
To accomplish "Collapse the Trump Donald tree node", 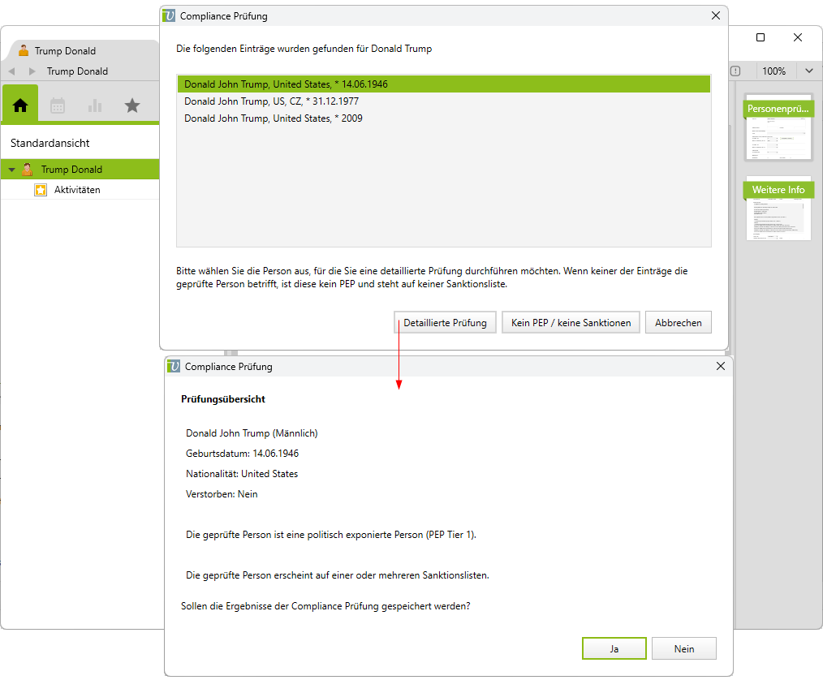I will (11, 170).
